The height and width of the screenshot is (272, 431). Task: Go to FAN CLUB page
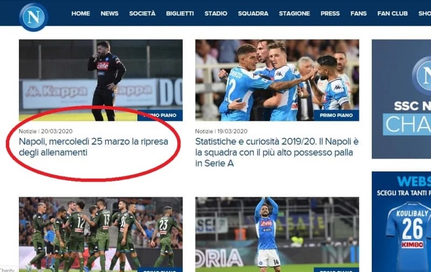point(393,13)
